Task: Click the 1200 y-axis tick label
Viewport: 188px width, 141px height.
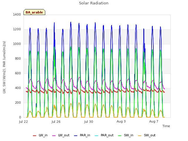Action: click(x=17, y=29)
